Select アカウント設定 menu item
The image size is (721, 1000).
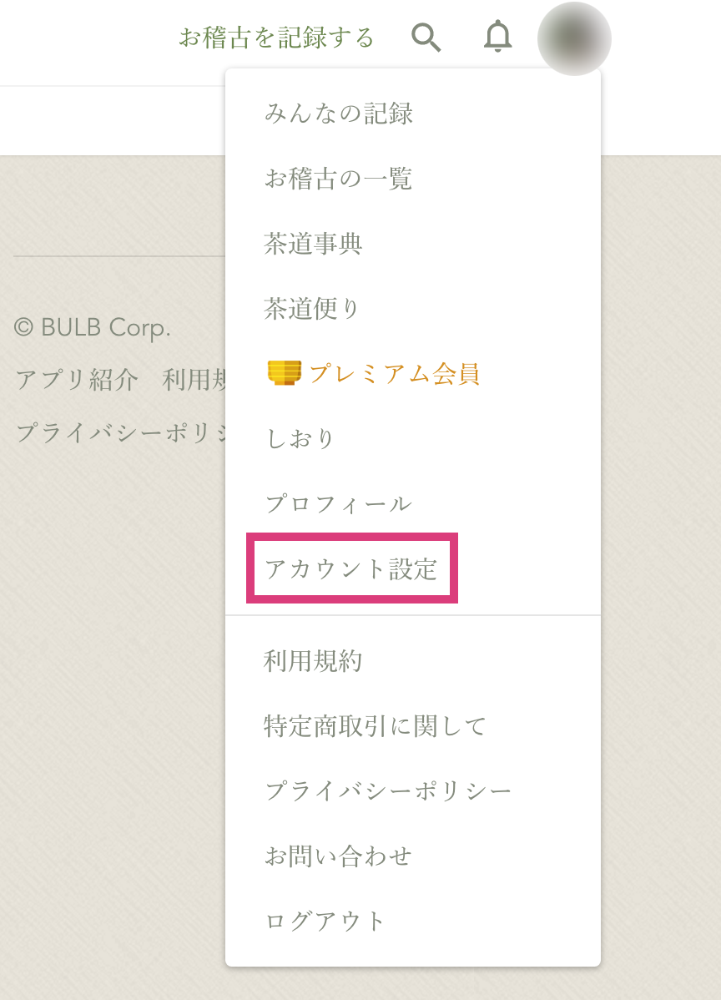351,569
